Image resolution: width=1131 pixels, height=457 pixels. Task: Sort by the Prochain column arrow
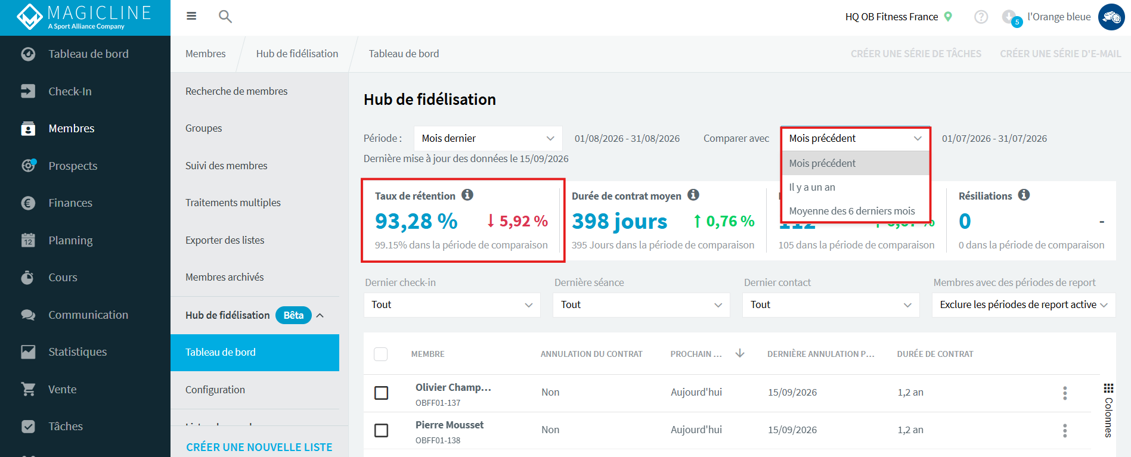click(740, 353)
